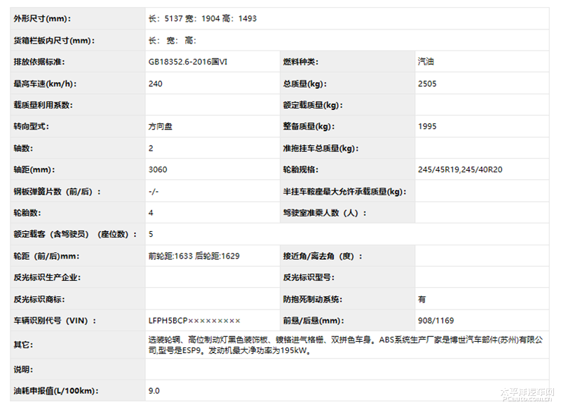Select the value 前轮距:1633 后轮距:1629

tap(194, 256)
